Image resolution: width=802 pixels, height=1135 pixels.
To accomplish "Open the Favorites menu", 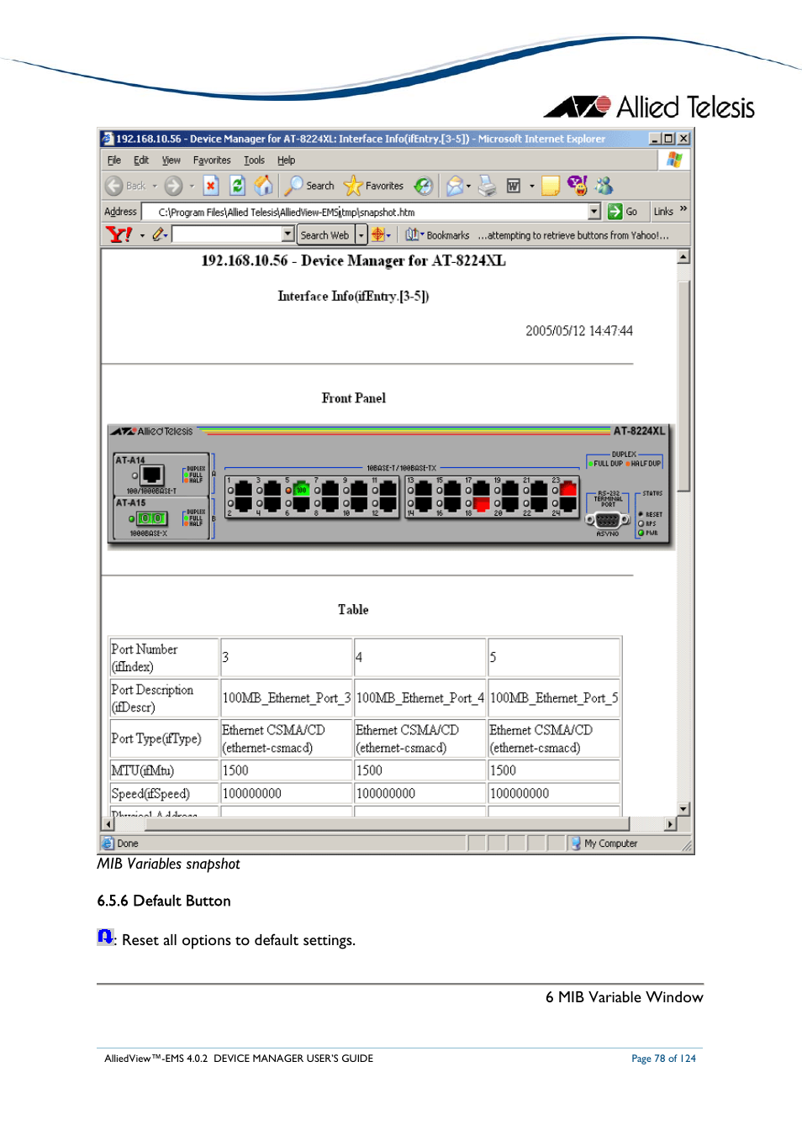I will [212, 160].
